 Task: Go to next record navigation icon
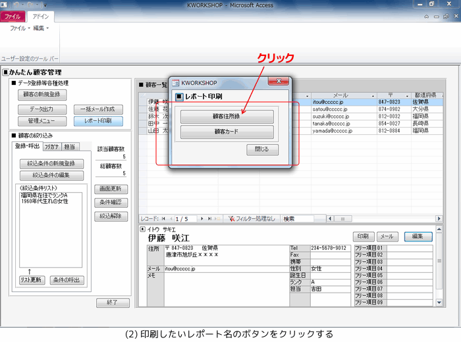202,219
